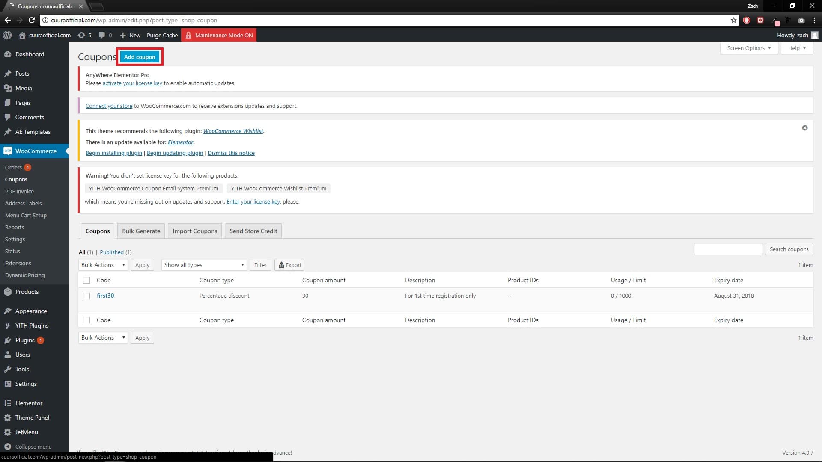822x462 pixels.
Task: Open the JetMenu icon in sidebar
Action: (x=8, y=432)
